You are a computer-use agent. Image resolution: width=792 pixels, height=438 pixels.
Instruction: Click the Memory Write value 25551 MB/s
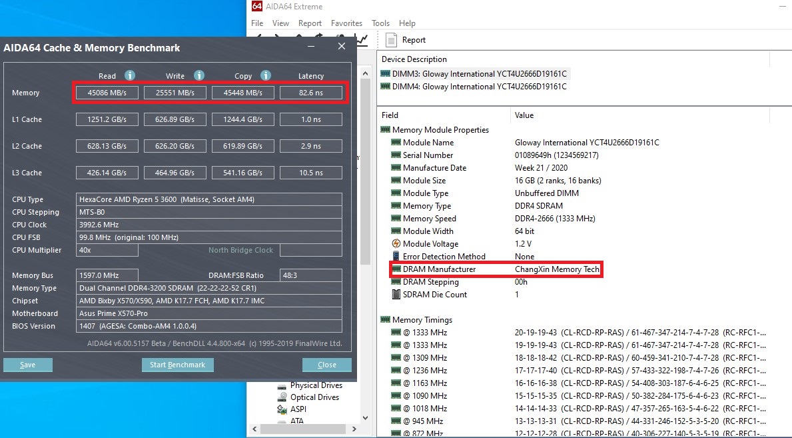coord(175,93)
